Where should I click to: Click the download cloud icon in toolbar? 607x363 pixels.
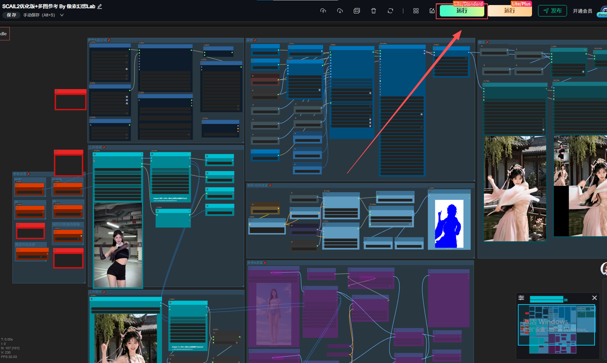pyautogui.click(x=340, y=11)
